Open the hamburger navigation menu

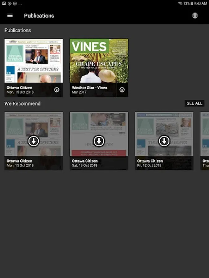(x=10, y=15)
